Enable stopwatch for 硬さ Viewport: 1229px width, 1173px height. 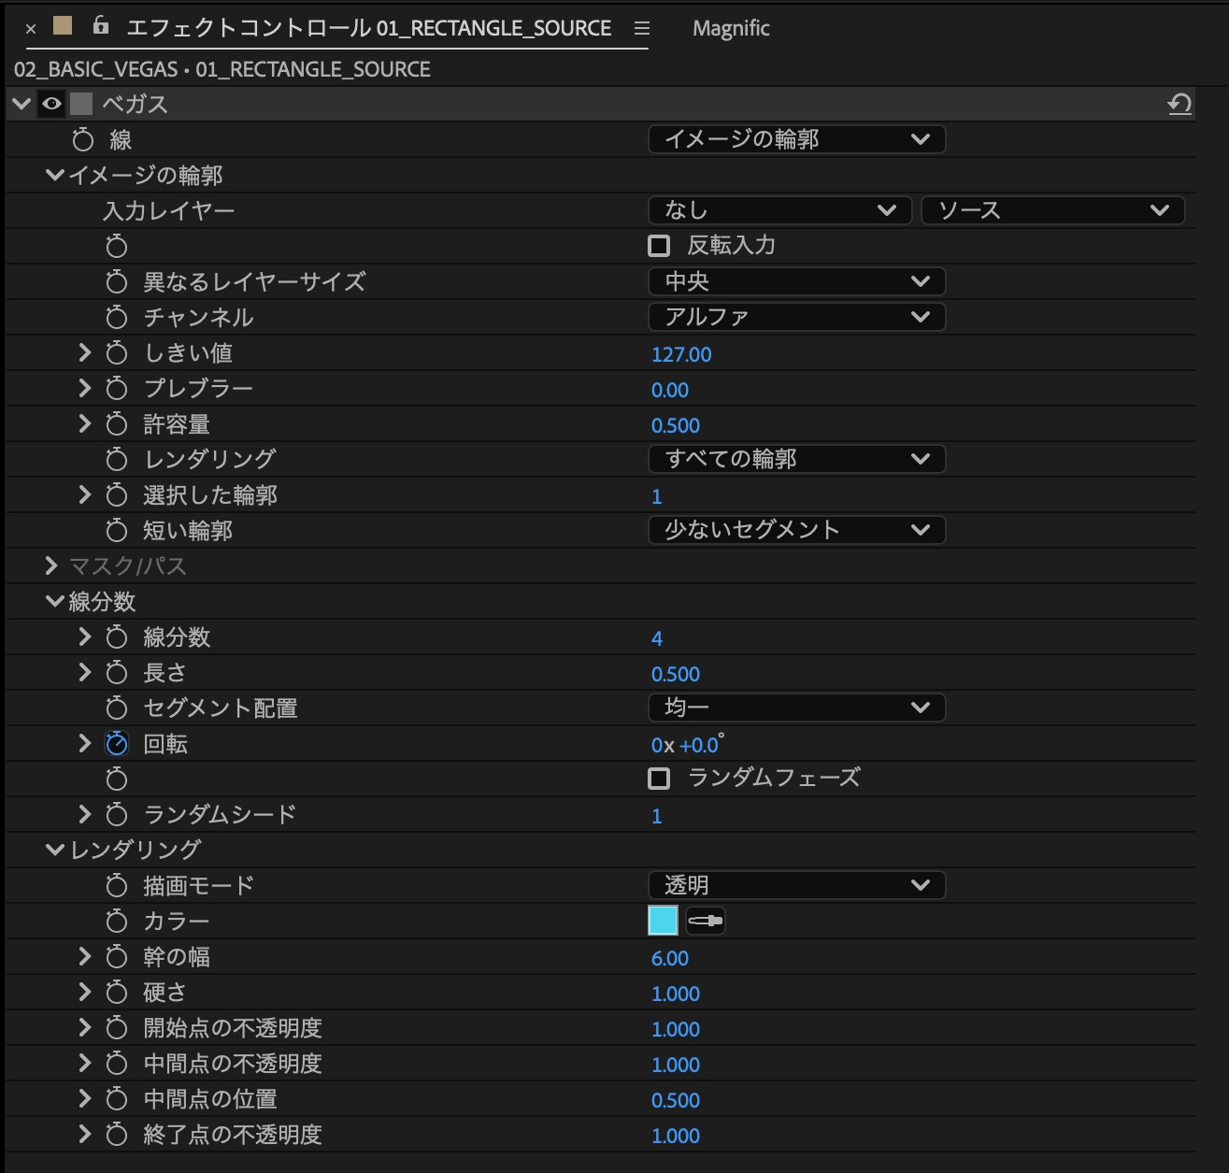point(116,993)
